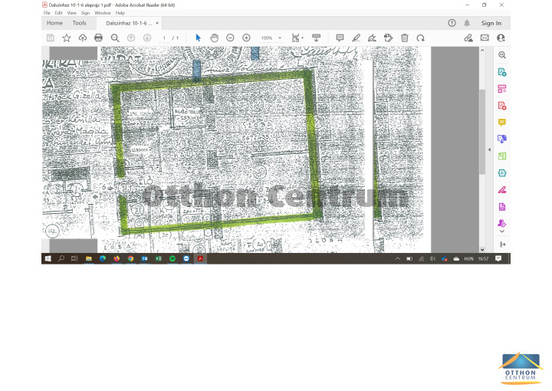552x391 pixels.
Task: Open the find text magnifier tool
Action: pos(115,38)
